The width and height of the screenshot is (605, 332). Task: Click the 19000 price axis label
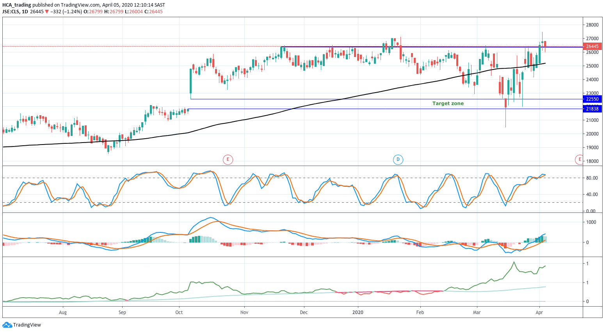[x=592, y=148]
